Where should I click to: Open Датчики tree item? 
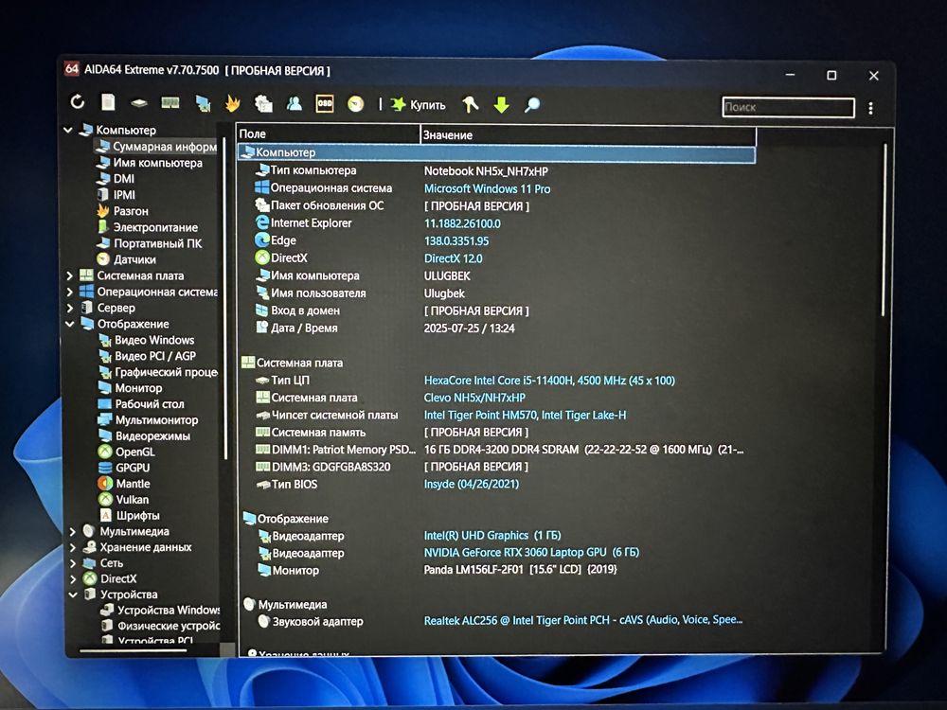point(126,259)
